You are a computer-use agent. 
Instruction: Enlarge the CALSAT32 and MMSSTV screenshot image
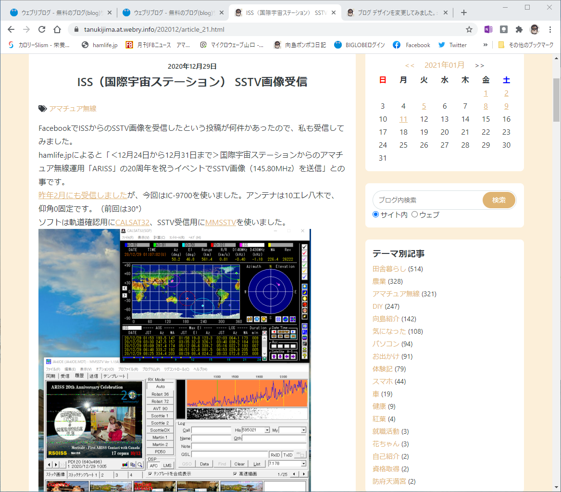[175, 360]
